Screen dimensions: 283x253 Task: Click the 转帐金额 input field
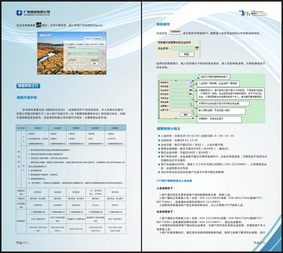pyautogui.click(x=181, y=102)
